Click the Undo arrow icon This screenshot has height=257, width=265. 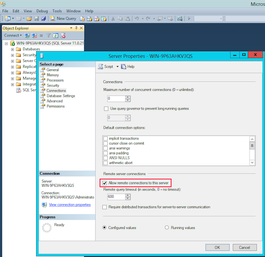[x=137, y=19]
